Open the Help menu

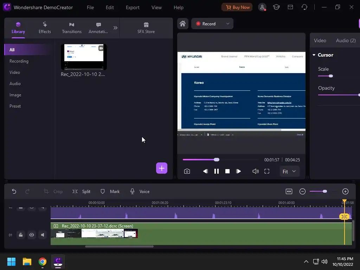pos(178,7)
